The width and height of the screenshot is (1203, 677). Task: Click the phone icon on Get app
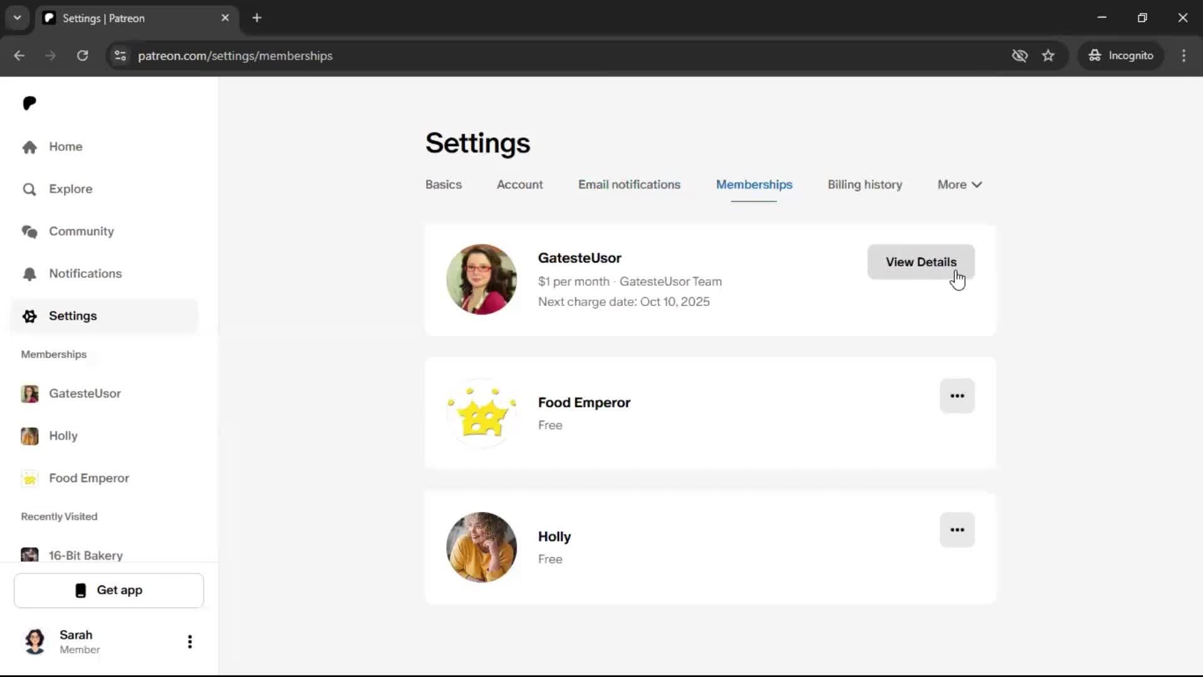coord(80,590)
